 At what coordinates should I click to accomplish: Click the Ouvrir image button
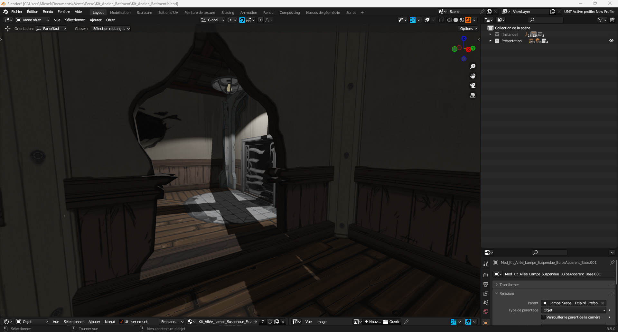point(391,322)
